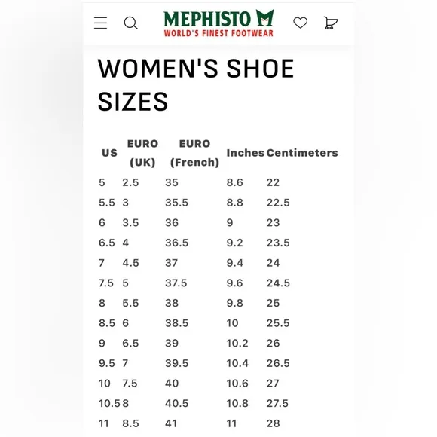Screen dimensions: 437x437
Task: Open the hamburger menu icon
Action: [x=100, y=23]
